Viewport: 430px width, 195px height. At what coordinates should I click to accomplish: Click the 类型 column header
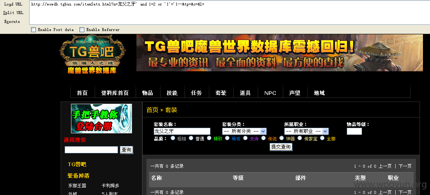pos(360,178)
